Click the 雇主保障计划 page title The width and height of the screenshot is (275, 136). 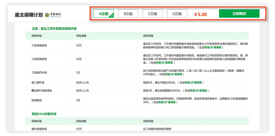(x=29, y=15)
